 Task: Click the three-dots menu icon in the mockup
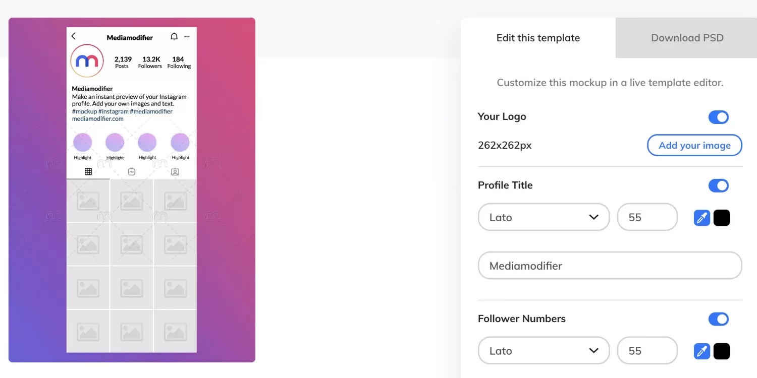pyautogui.click(x=187, y=37)
